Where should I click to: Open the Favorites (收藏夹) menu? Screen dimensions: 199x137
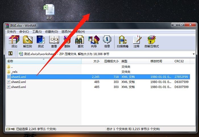(51, 32)
